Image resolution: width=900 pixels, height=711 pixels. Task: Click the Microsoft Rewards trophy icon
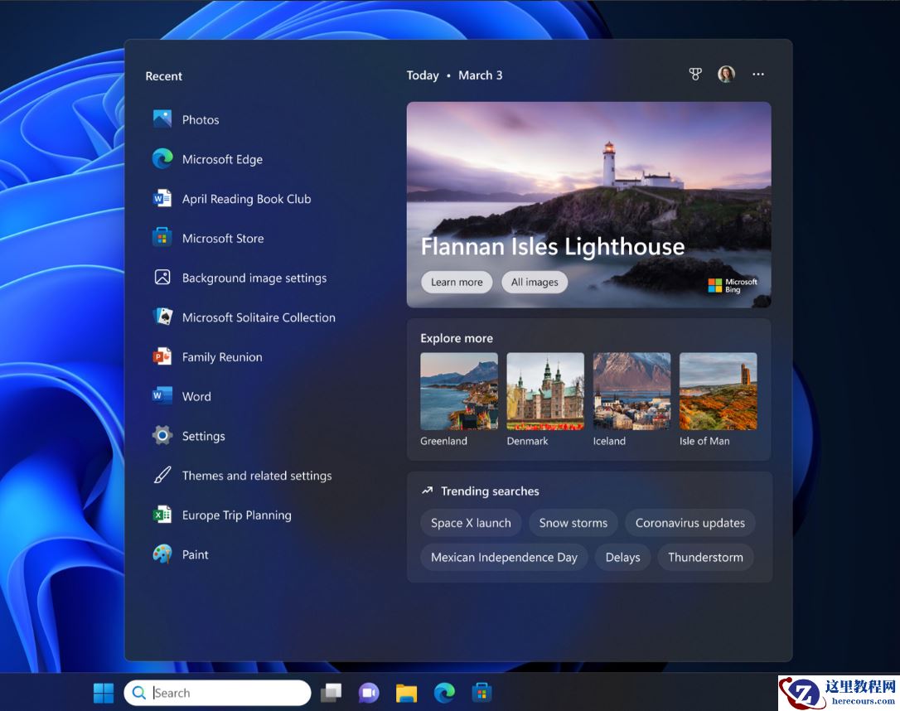pyautogui.click(x=695, y=74)
